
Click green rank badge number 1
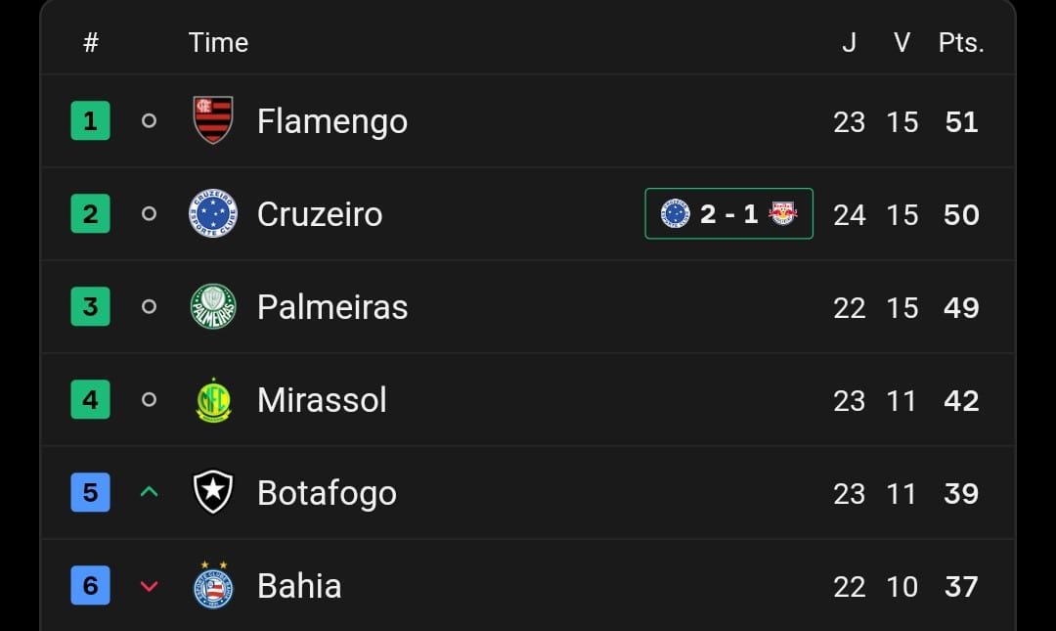point(90,120)
